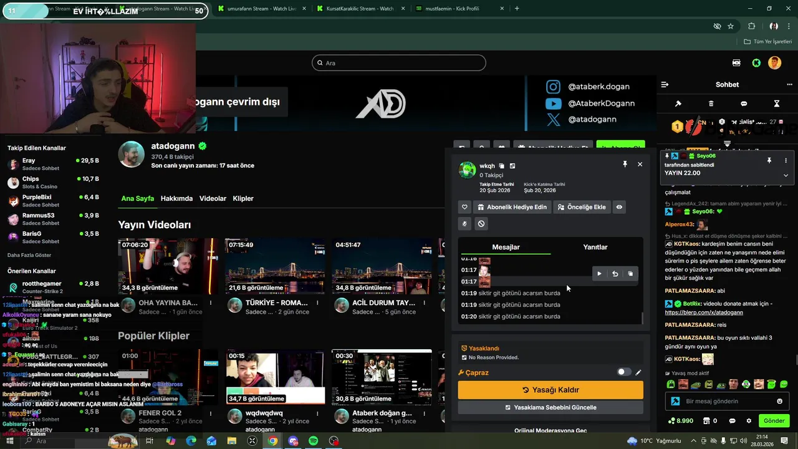Open chat settings gear
The width and height of the screenshot is (798, 449).
click(749, 421)
